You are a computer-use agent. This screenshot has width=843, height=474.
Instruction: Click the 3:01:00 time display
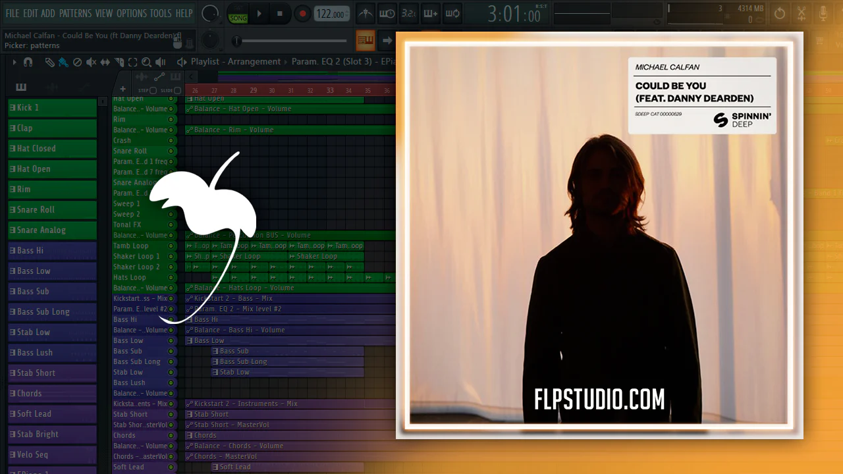click(514, 14)
